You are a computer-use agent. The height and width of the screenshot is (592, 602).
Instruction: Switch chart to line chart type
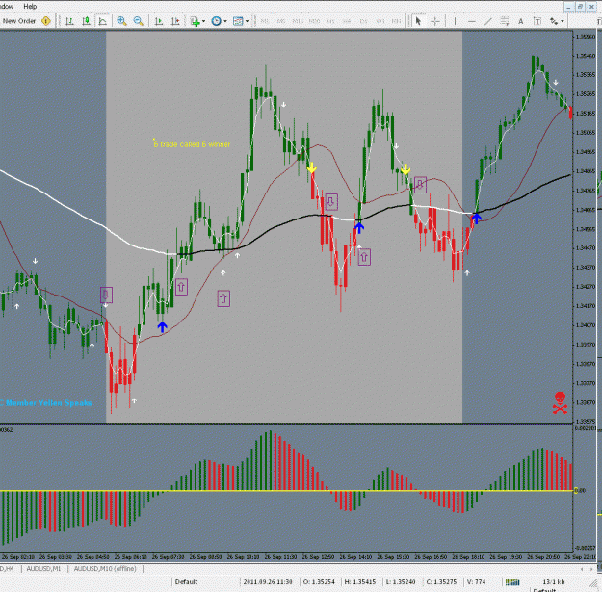click(x=102, y=21)
